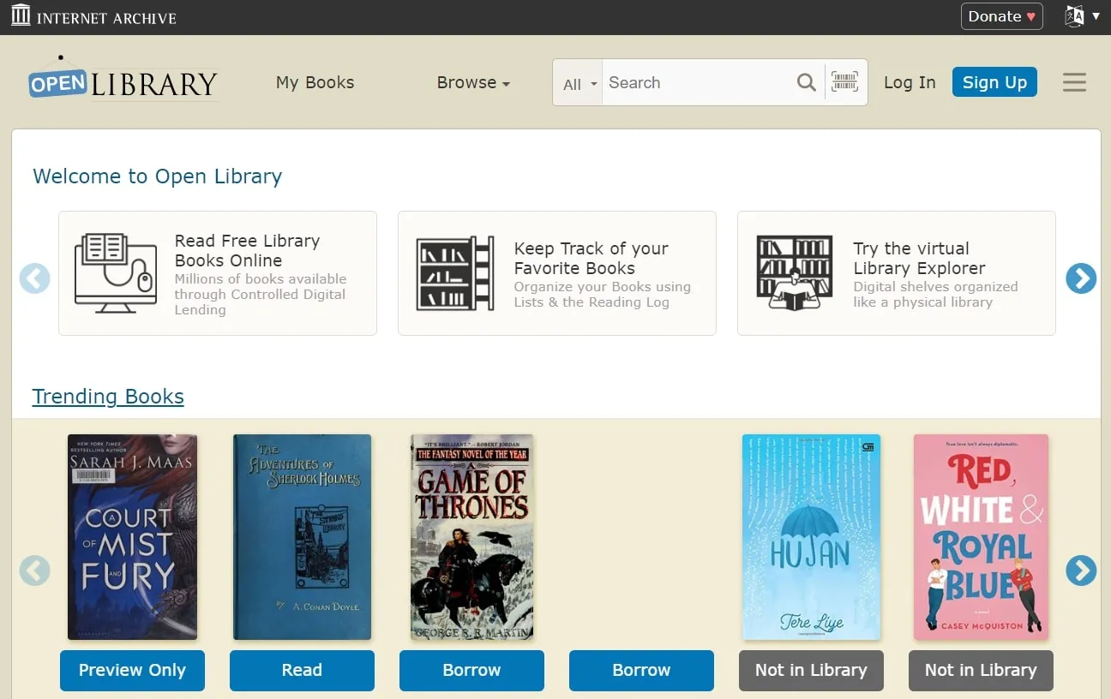
Task: Open the All search scope dropdown
Action: click(578, 82)
